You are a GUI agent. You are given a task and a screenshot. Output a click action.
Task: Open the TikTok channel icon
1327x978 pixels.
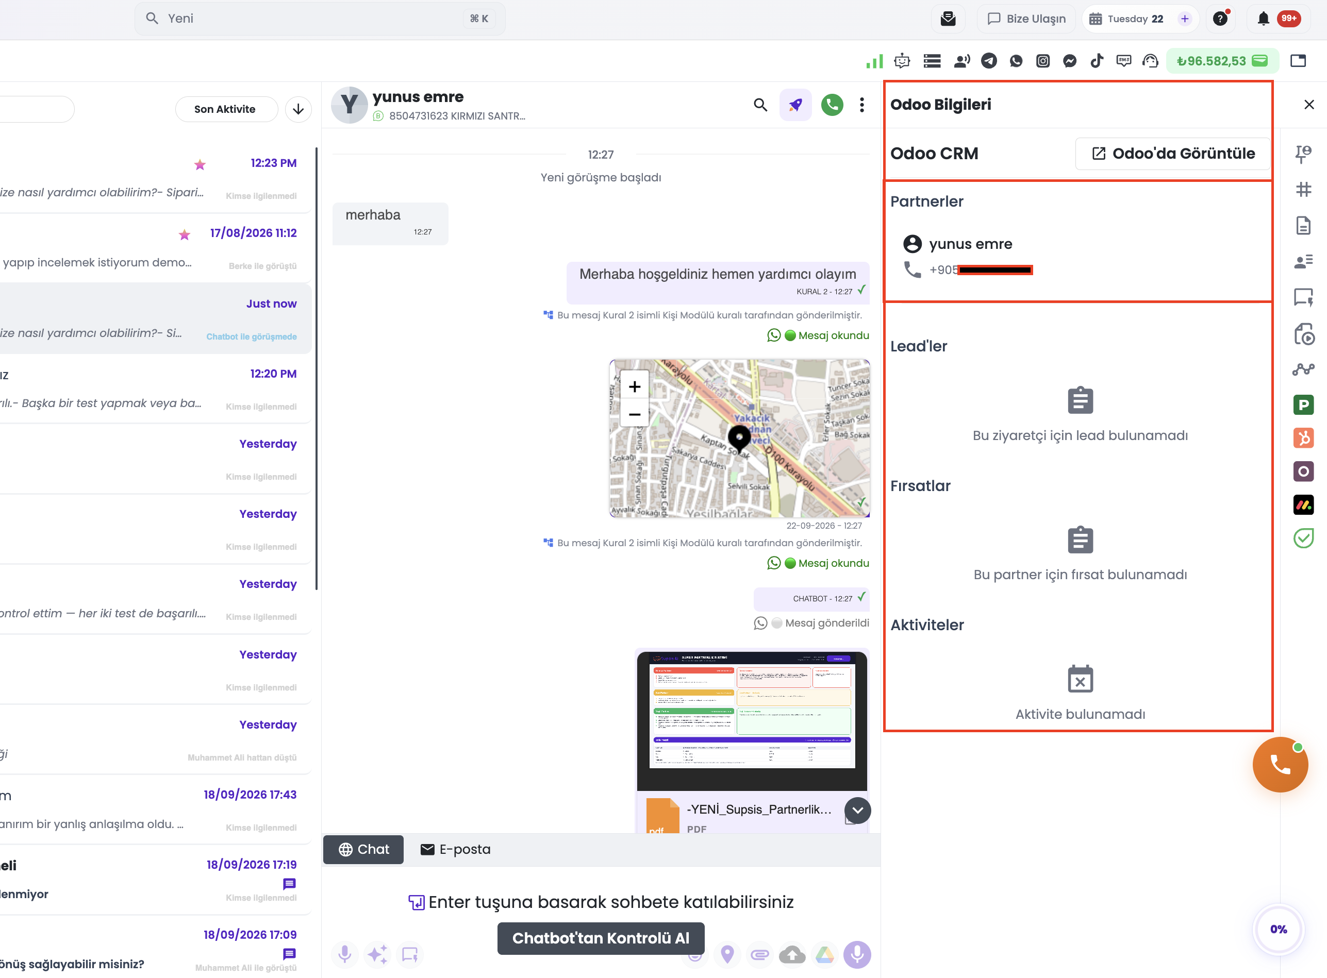tap(1097, 61)
